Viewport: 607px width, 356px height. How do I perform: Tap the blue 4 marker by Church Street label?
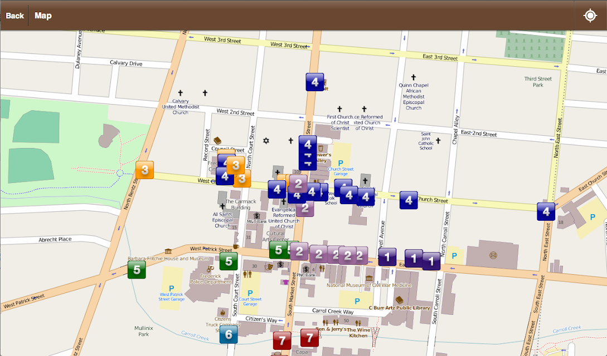click(x=409, y=200)
